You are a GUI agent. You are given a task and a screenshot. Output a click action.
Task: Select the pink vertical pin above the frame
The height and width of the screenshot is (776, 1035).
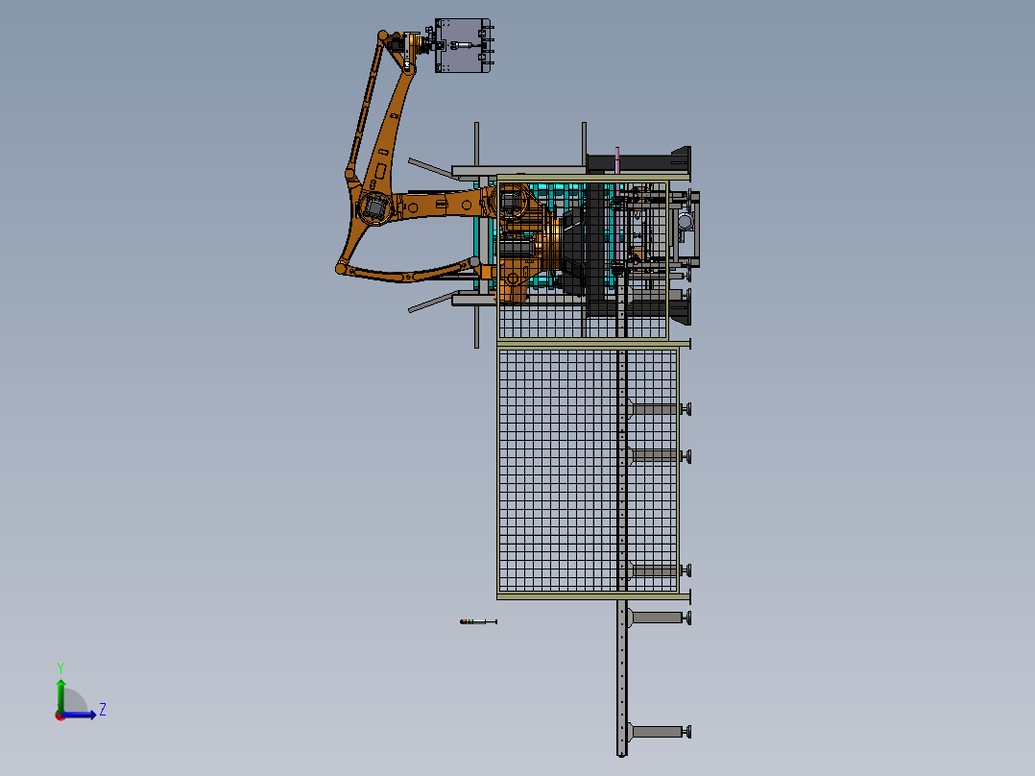pyautogui.click(x=617, y=160)
